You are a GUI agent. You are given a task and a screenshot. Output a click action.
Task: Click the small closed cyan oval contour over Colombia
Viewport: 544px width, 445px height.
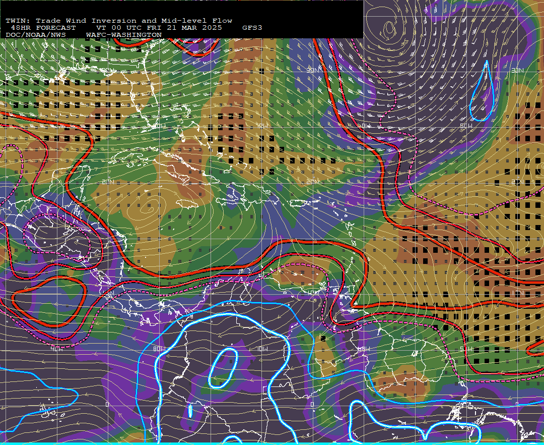pos(223,368)
